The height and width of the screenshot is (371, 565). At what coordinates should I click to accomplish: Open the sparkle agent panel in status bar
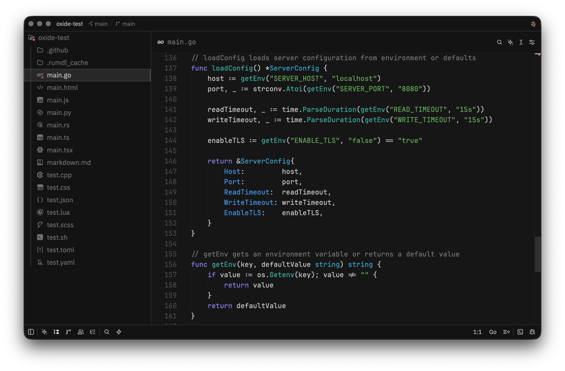[44, 332]
